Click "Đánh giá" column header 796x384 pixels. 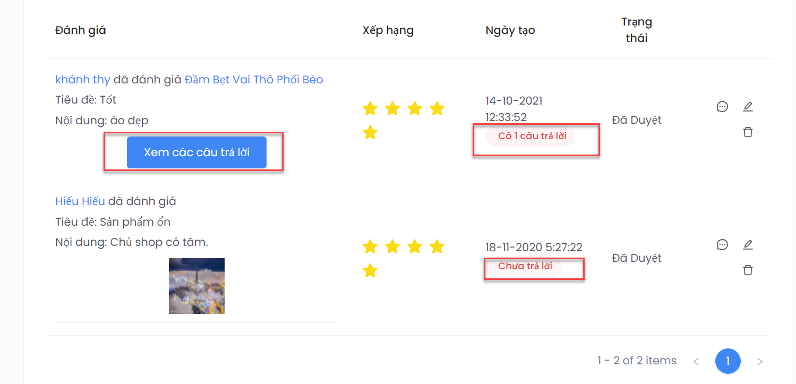tap(81, 30)
